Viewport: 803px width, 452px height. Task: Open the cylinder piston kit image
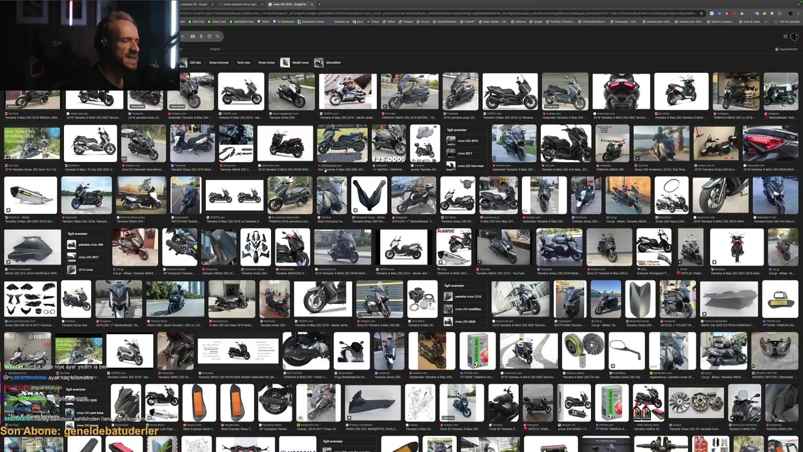[x=422, y=299]
